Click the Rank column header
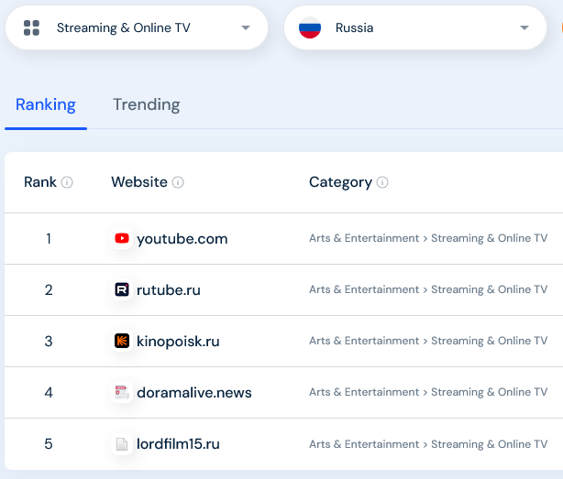 (40, 182)
